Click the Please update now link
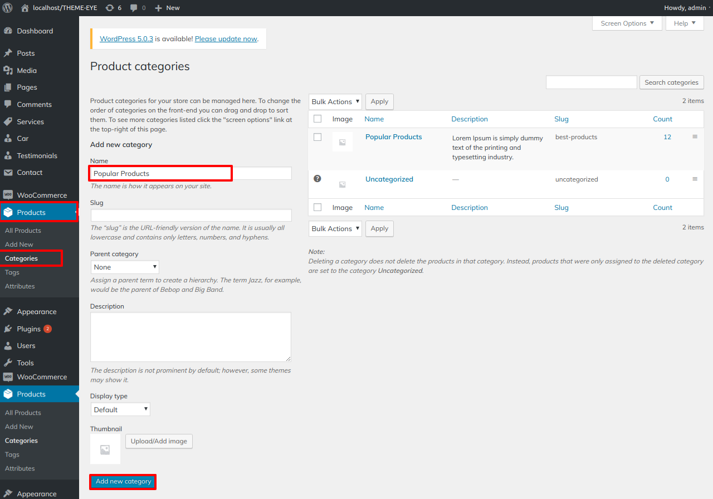 tap(226, 39)
